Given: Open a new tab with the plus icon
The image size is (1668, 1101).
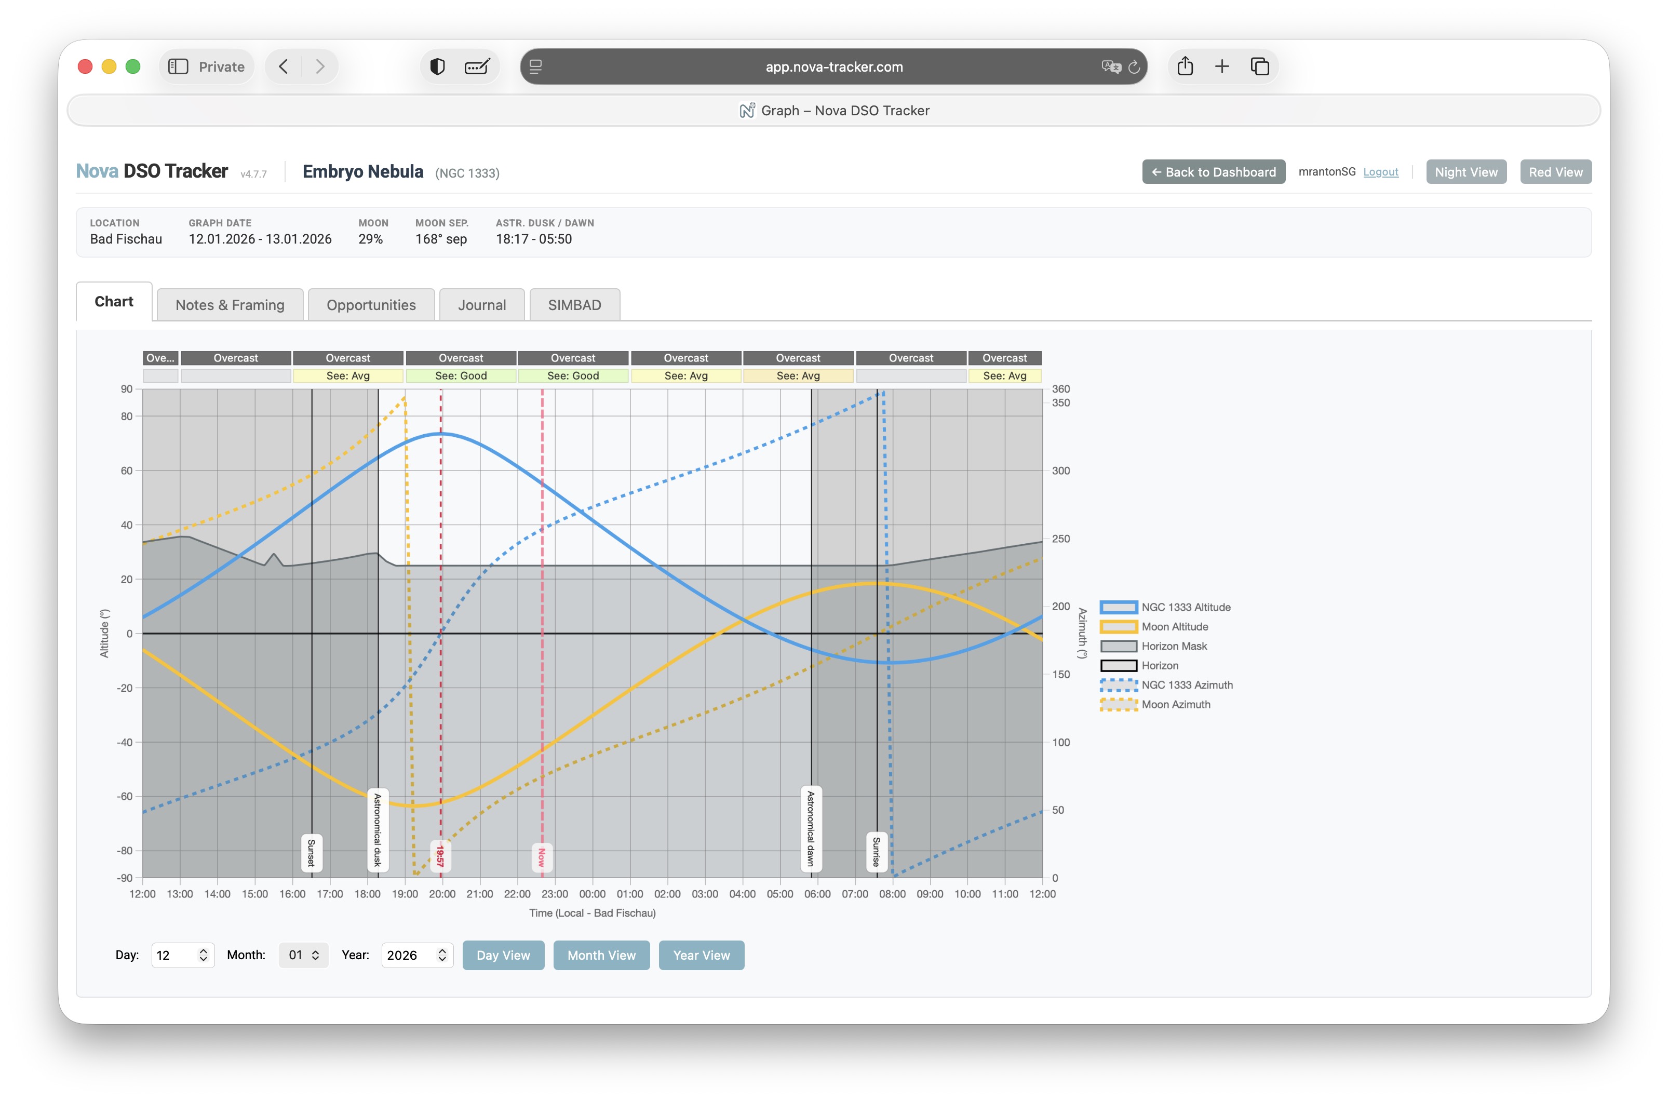Looking at the screenshot, I should [1222, 66].
